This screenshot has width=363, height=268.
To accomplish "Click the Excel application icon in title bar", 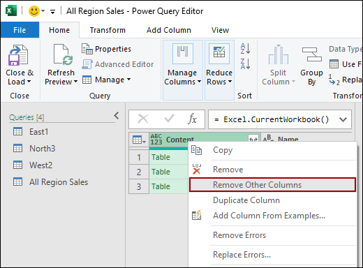I will [11, 11].
